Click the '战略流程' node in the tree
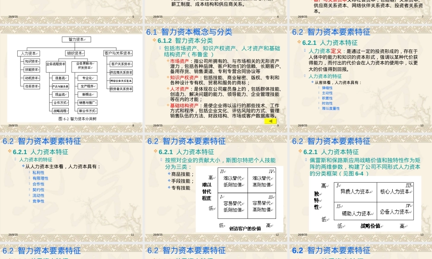 pos(60,111)
